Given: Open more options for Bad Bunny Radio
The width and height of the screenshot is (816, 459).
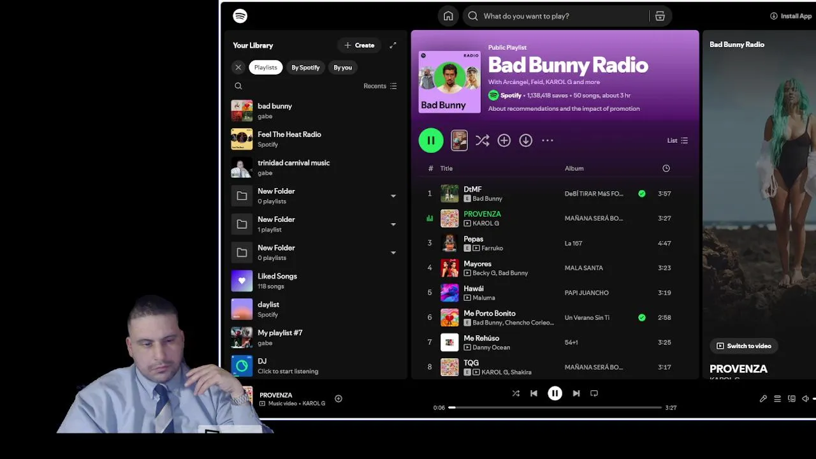Looking at the screenshot, I should (x=548, y=140).
